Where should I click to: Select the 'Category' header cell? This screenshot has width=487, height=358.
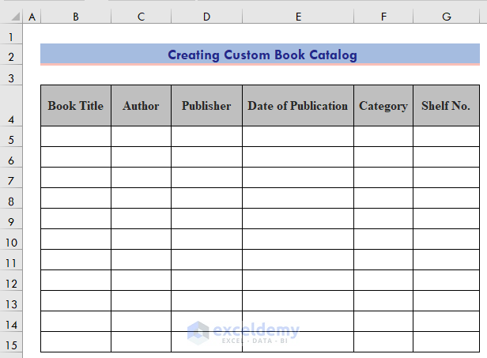383,106
